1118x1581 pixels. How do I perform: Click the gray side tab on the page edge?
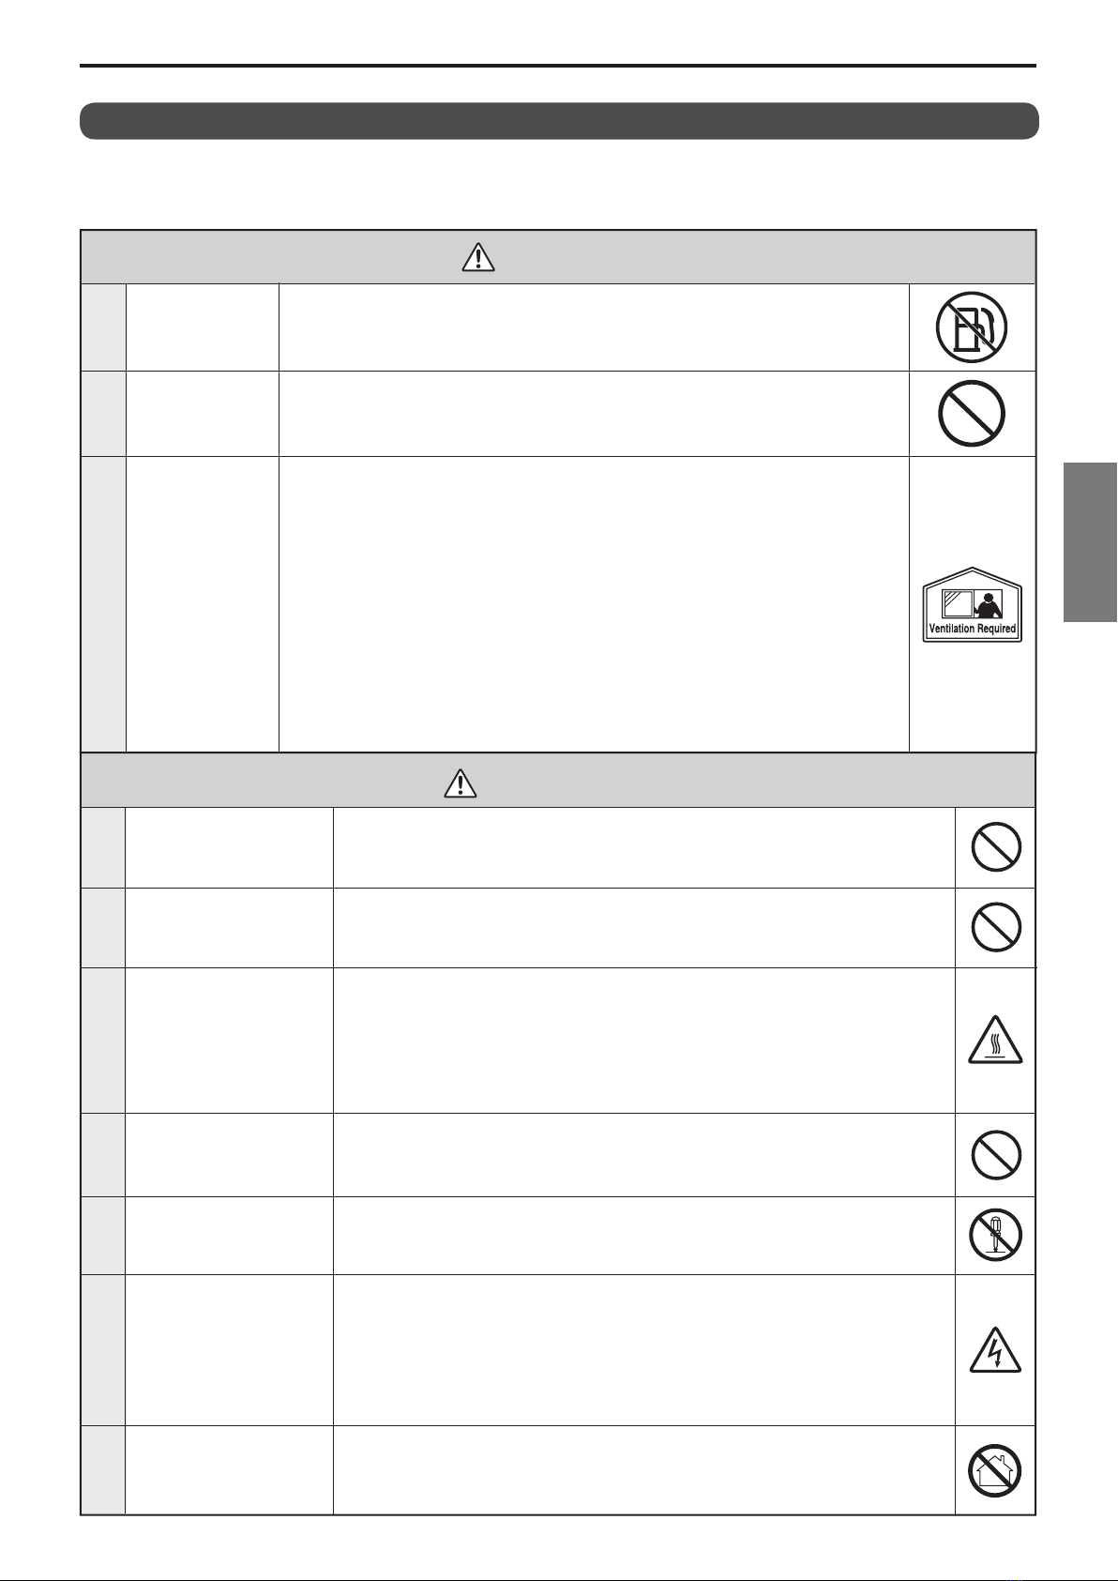point(1091,540)
